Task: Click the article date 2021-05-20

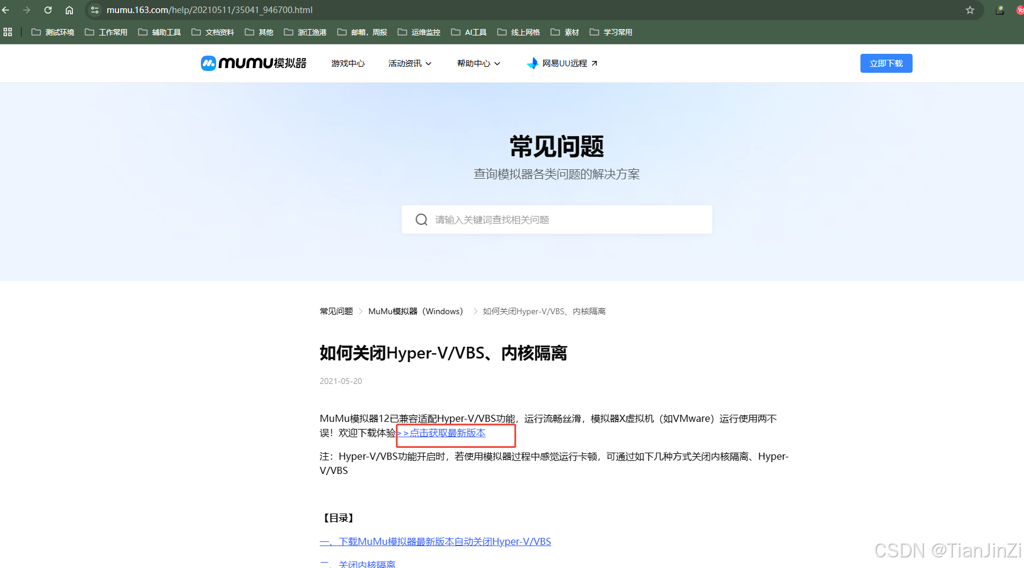Action: coord(341,381)
